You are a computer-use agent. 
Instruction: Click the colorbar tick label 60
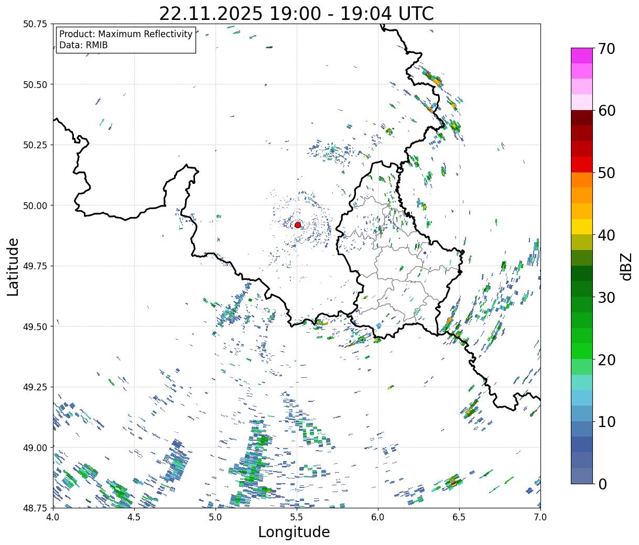pyautogui.click(x=606, y=111)
